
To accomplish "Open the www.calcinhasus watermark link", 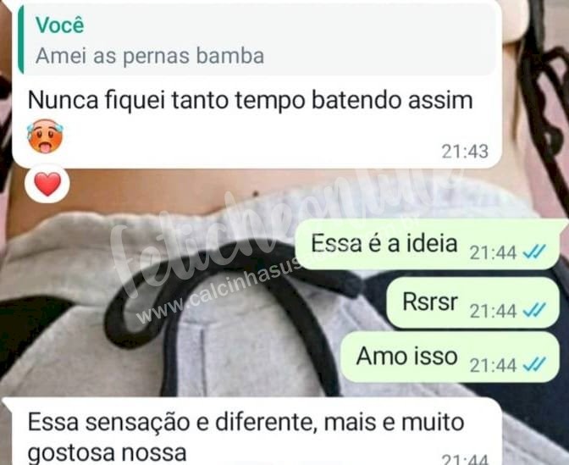I will pos(218,292).
